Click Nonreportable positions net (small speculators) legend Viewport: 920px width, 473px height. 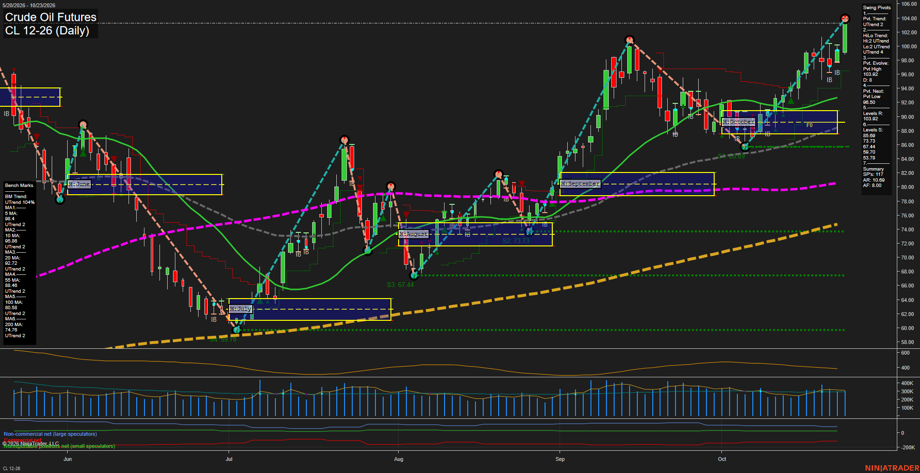point(59,446)
